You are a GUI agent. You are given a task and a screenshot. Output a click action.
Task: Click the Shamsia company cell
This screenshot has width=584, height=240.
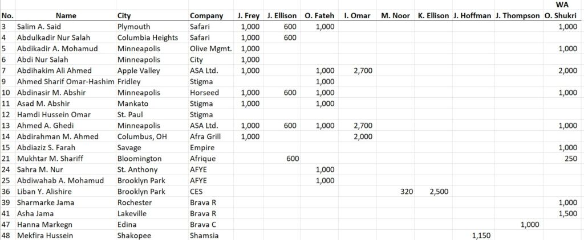(204, 235)
